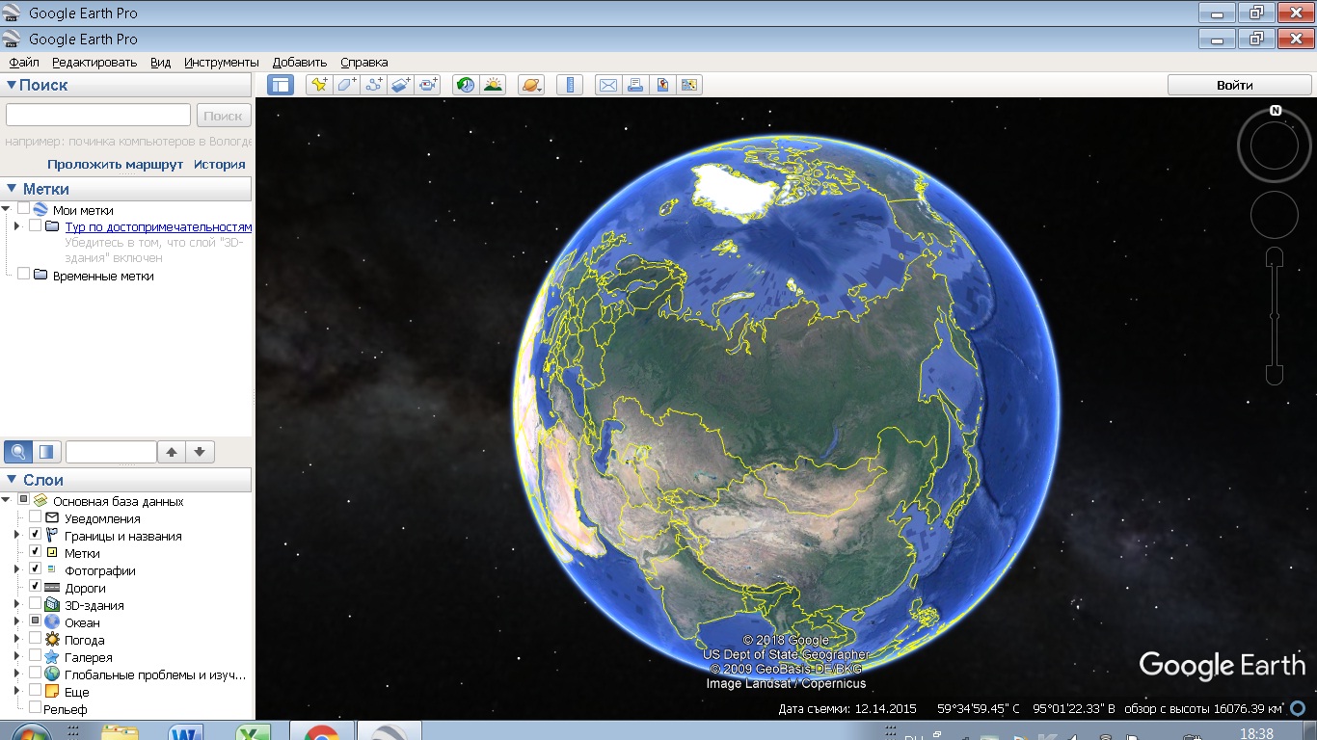Open the Инструменты menu
This screenshot has height=740, width=1317.
(x=222, y=63)
